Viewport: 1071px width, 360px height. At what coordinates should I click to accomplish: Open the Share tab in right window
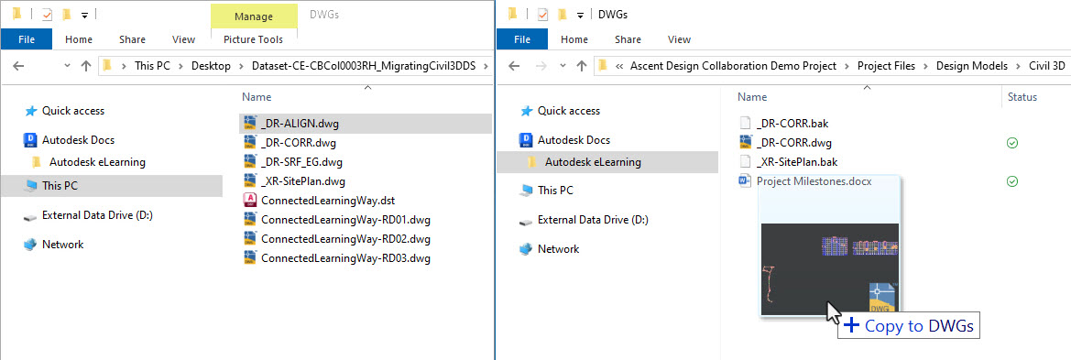(628, 39)
